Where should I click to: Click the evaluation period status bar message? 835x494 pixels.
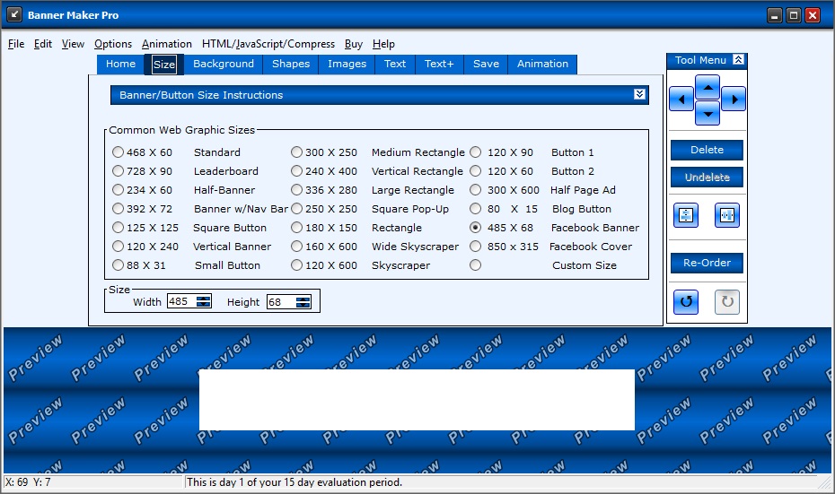pyautogui.click(x=294, y=482)
